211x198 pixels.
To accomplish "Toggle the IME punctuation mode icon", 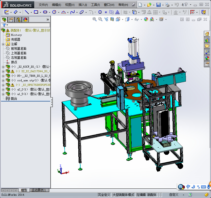I will click(198, 187).
